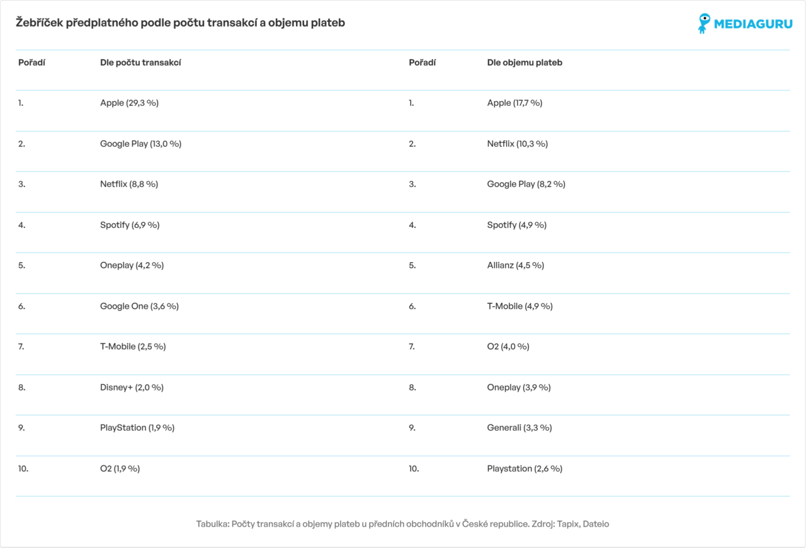Click the table caption with source Tapix, Dateio

tap(402, 524)
